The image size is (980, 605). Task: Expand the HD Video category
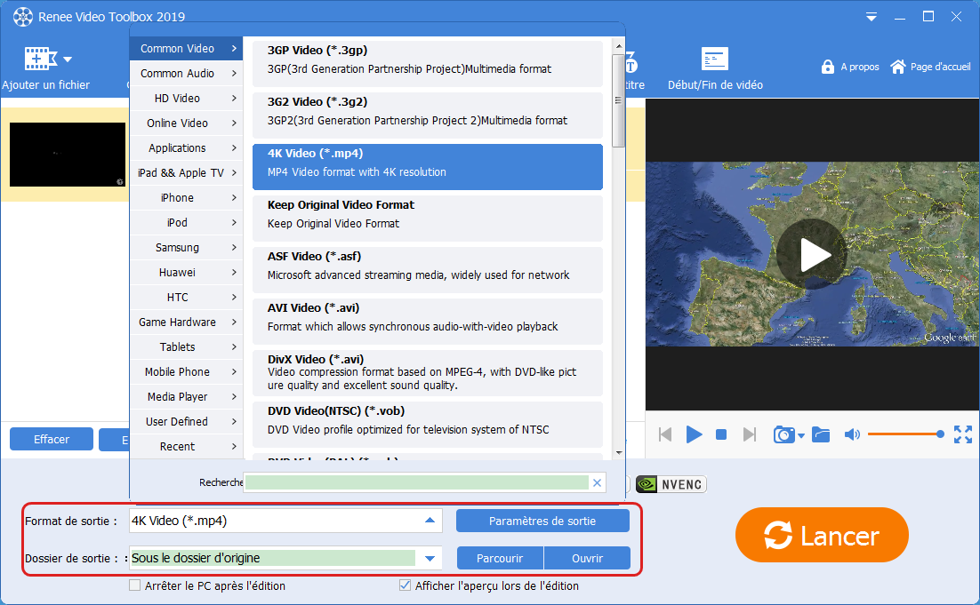(x=186, y=99)
